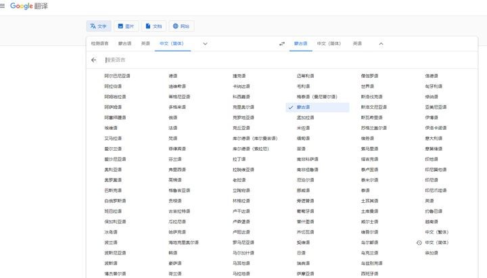Viewport: 487px width, 278px height.
Task: Pick 瑞典语 from the language list
Action: pyautogui.click(x=303, y=263)
